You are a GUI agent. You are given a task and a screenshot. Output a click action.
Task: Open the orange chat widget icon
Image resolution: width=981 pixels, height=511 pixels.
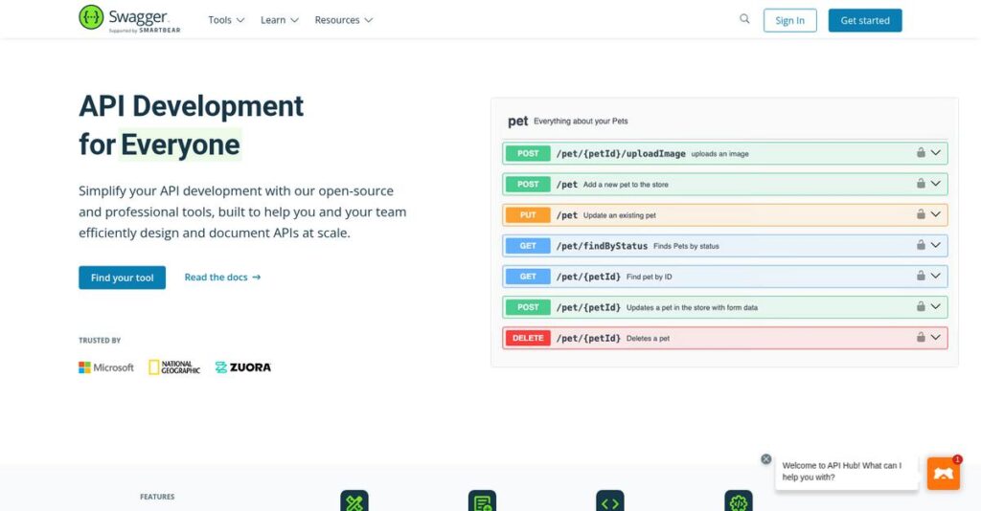pyautogui.click(x=944, y=474)
